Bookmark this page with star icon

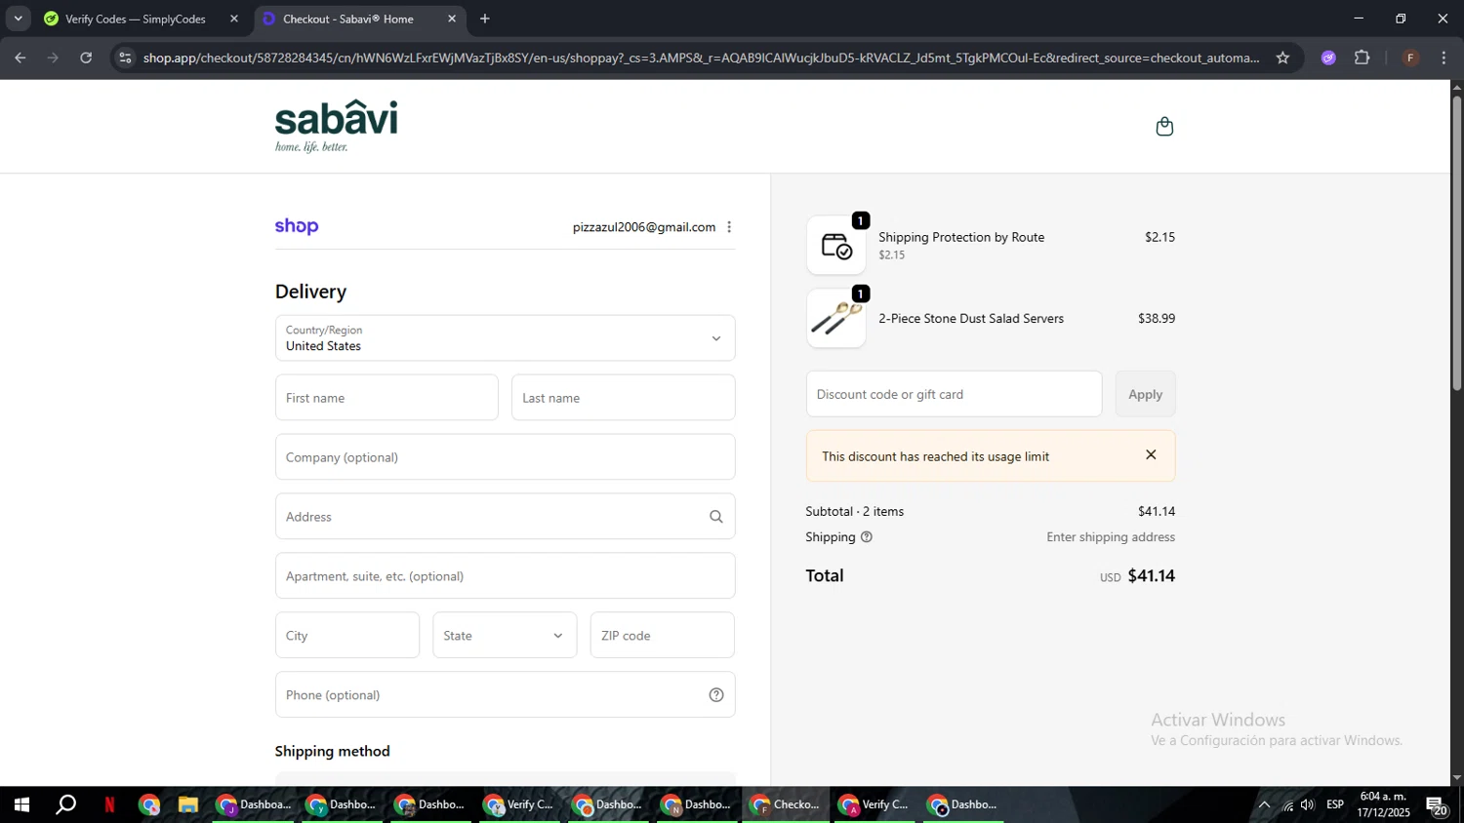pyautogui.click(x=1282, y=58)
